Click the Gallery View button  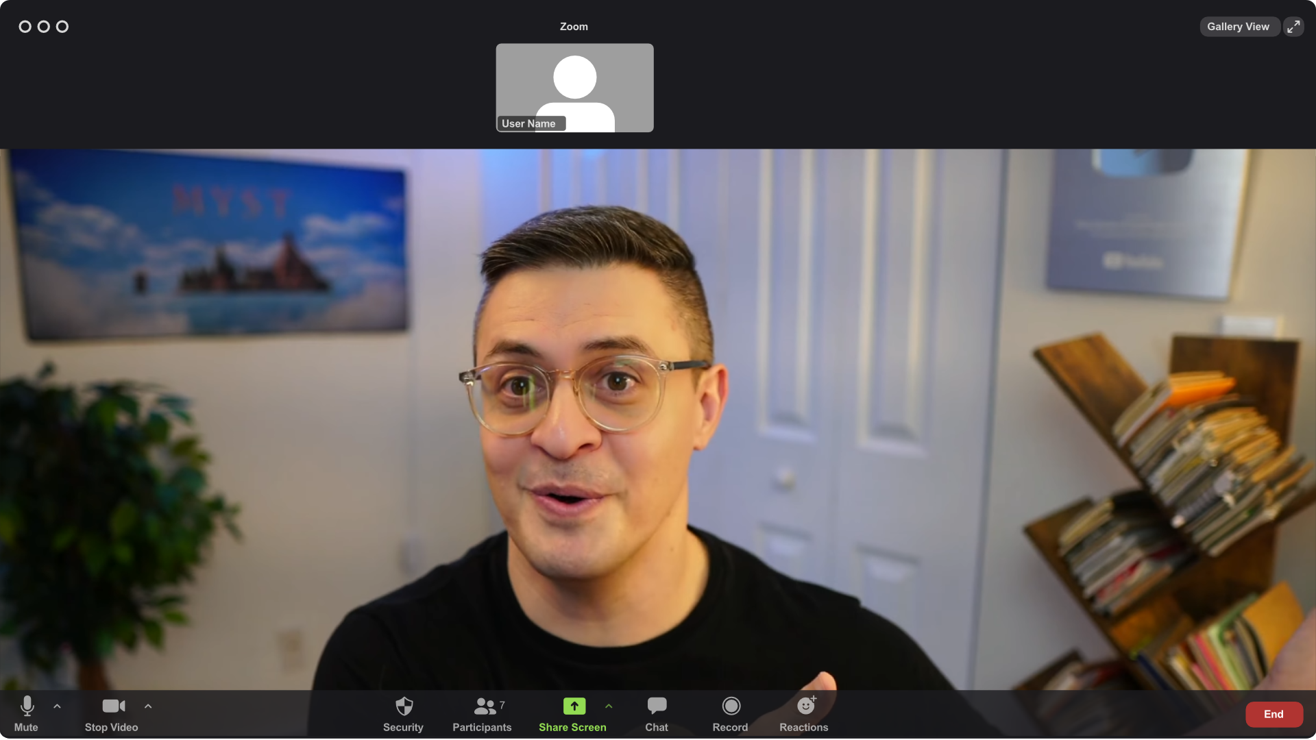click(x=1239, y=26)
